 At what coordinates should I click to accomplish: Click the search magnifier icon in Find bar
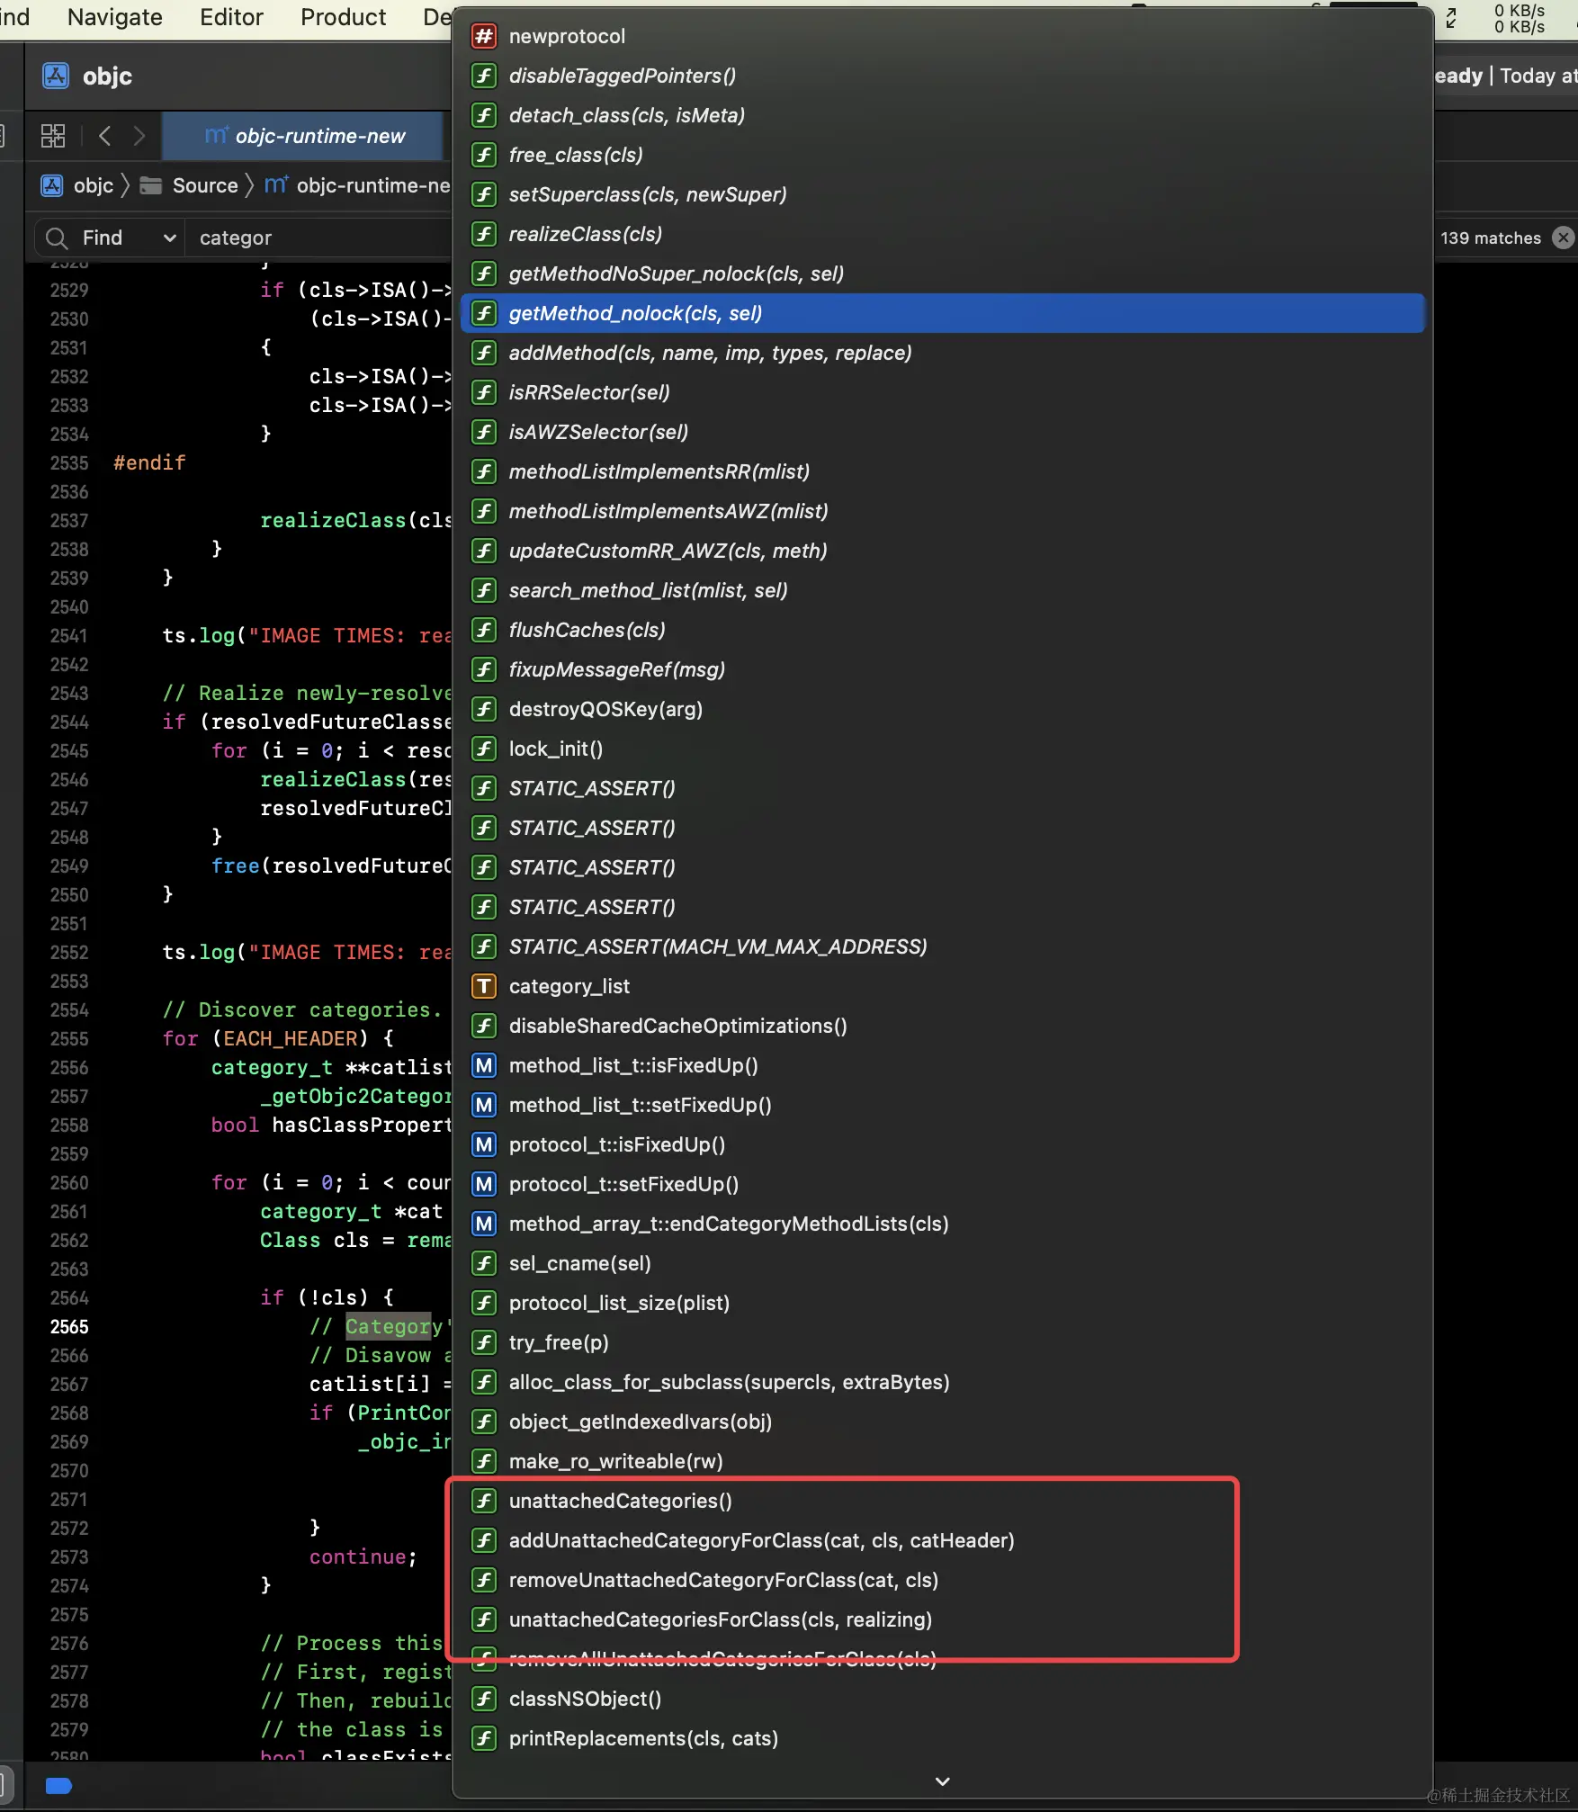[x=57, y=238]
